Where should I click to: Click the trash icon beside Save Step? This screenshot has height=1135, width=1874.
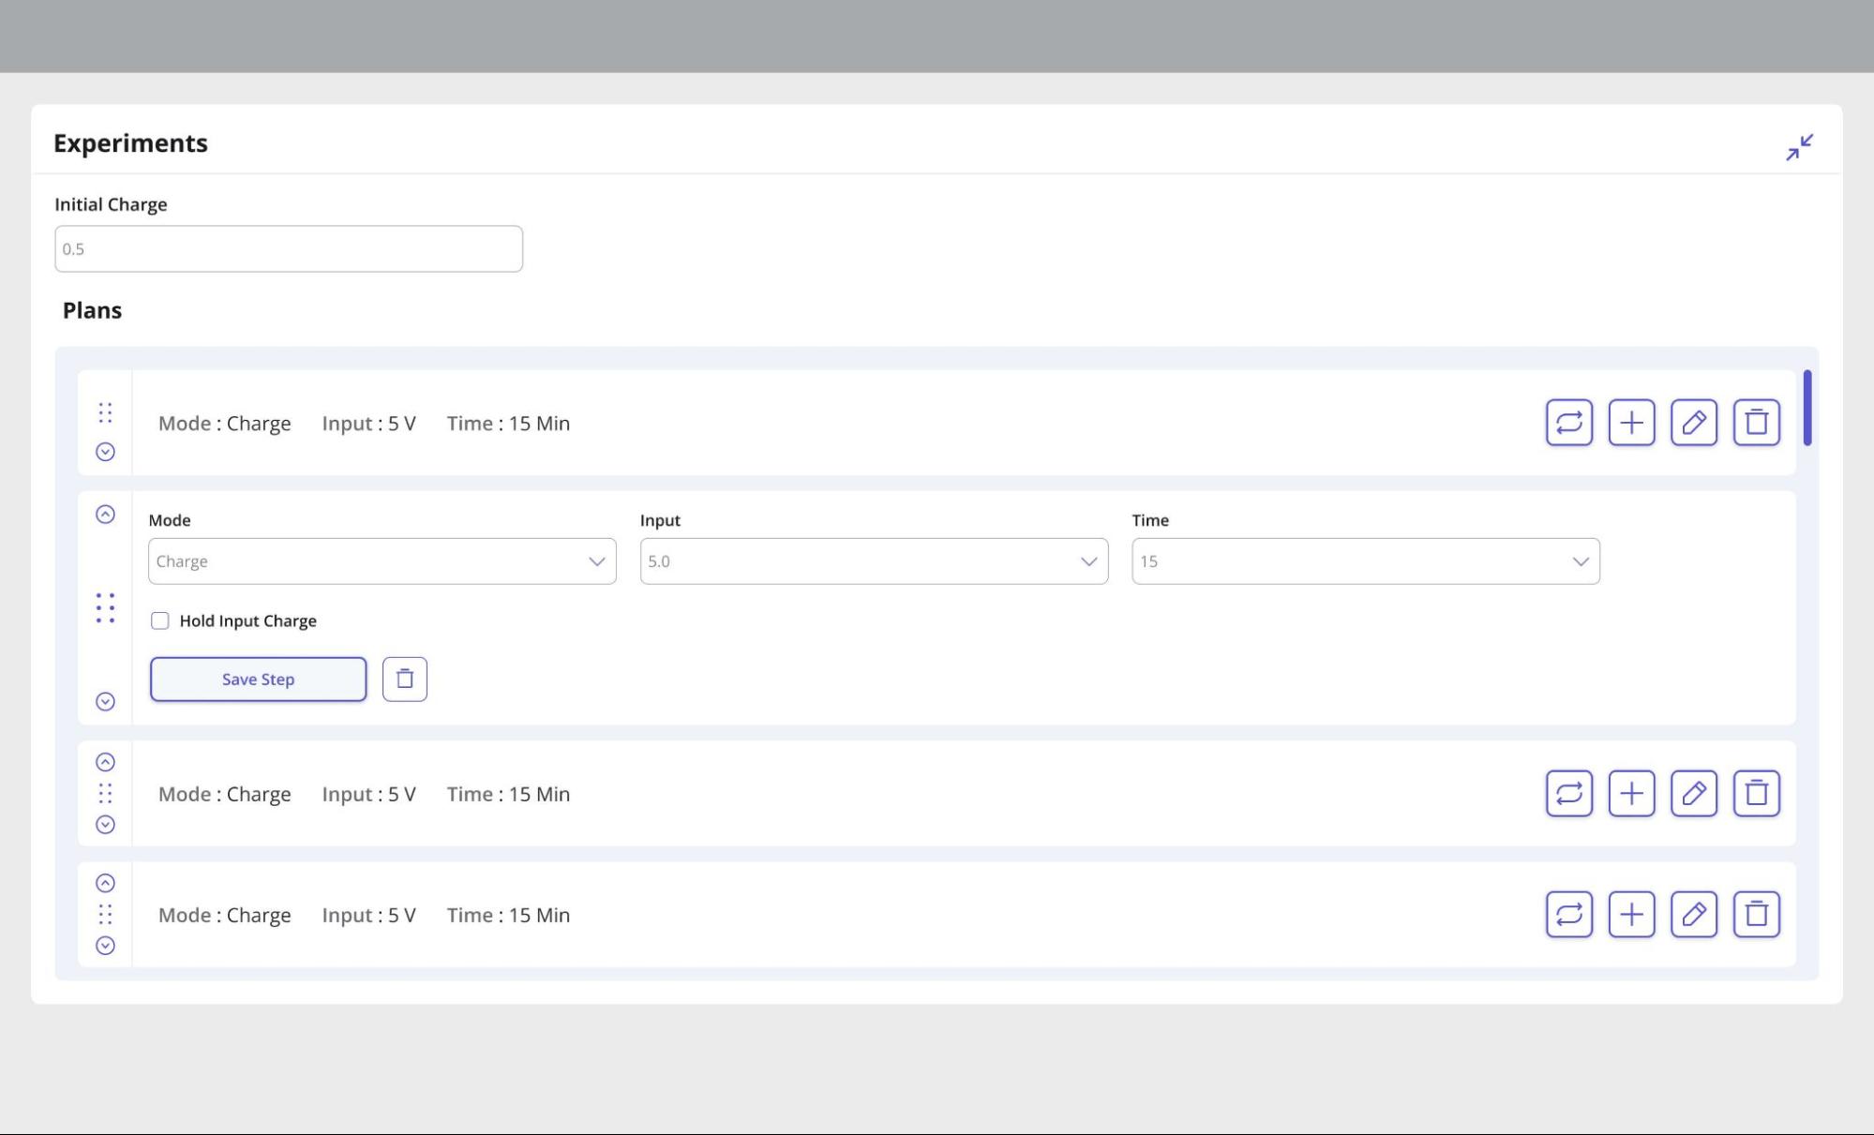[x=405, y=678]
